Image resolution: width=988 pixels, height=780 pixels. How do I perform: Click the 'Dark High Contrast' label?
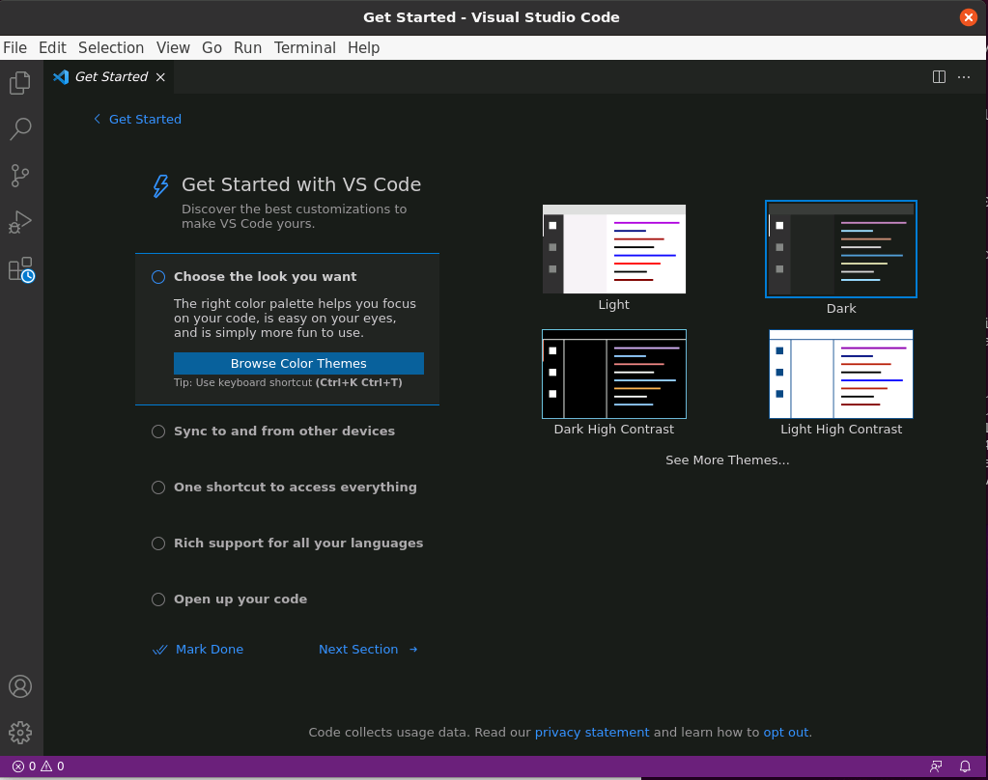(x=613, y=430)
